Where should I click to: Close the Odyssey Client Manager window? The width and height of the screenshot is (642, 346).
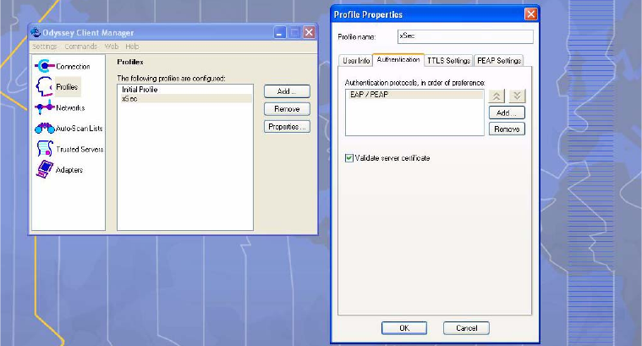[x=309, y=32]
